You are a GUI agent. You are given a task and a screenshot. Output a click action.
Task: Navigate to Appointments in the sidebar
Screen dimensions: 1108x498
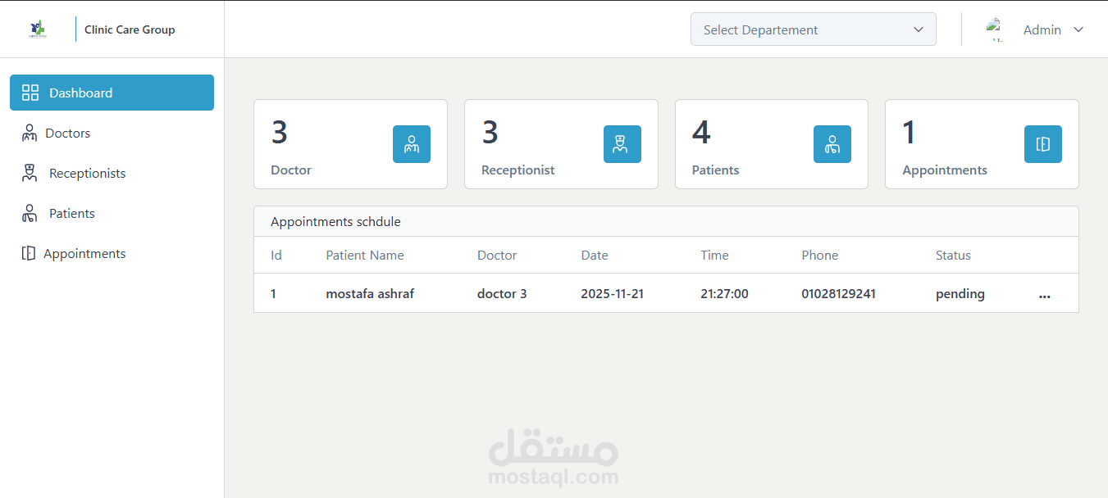84,254
